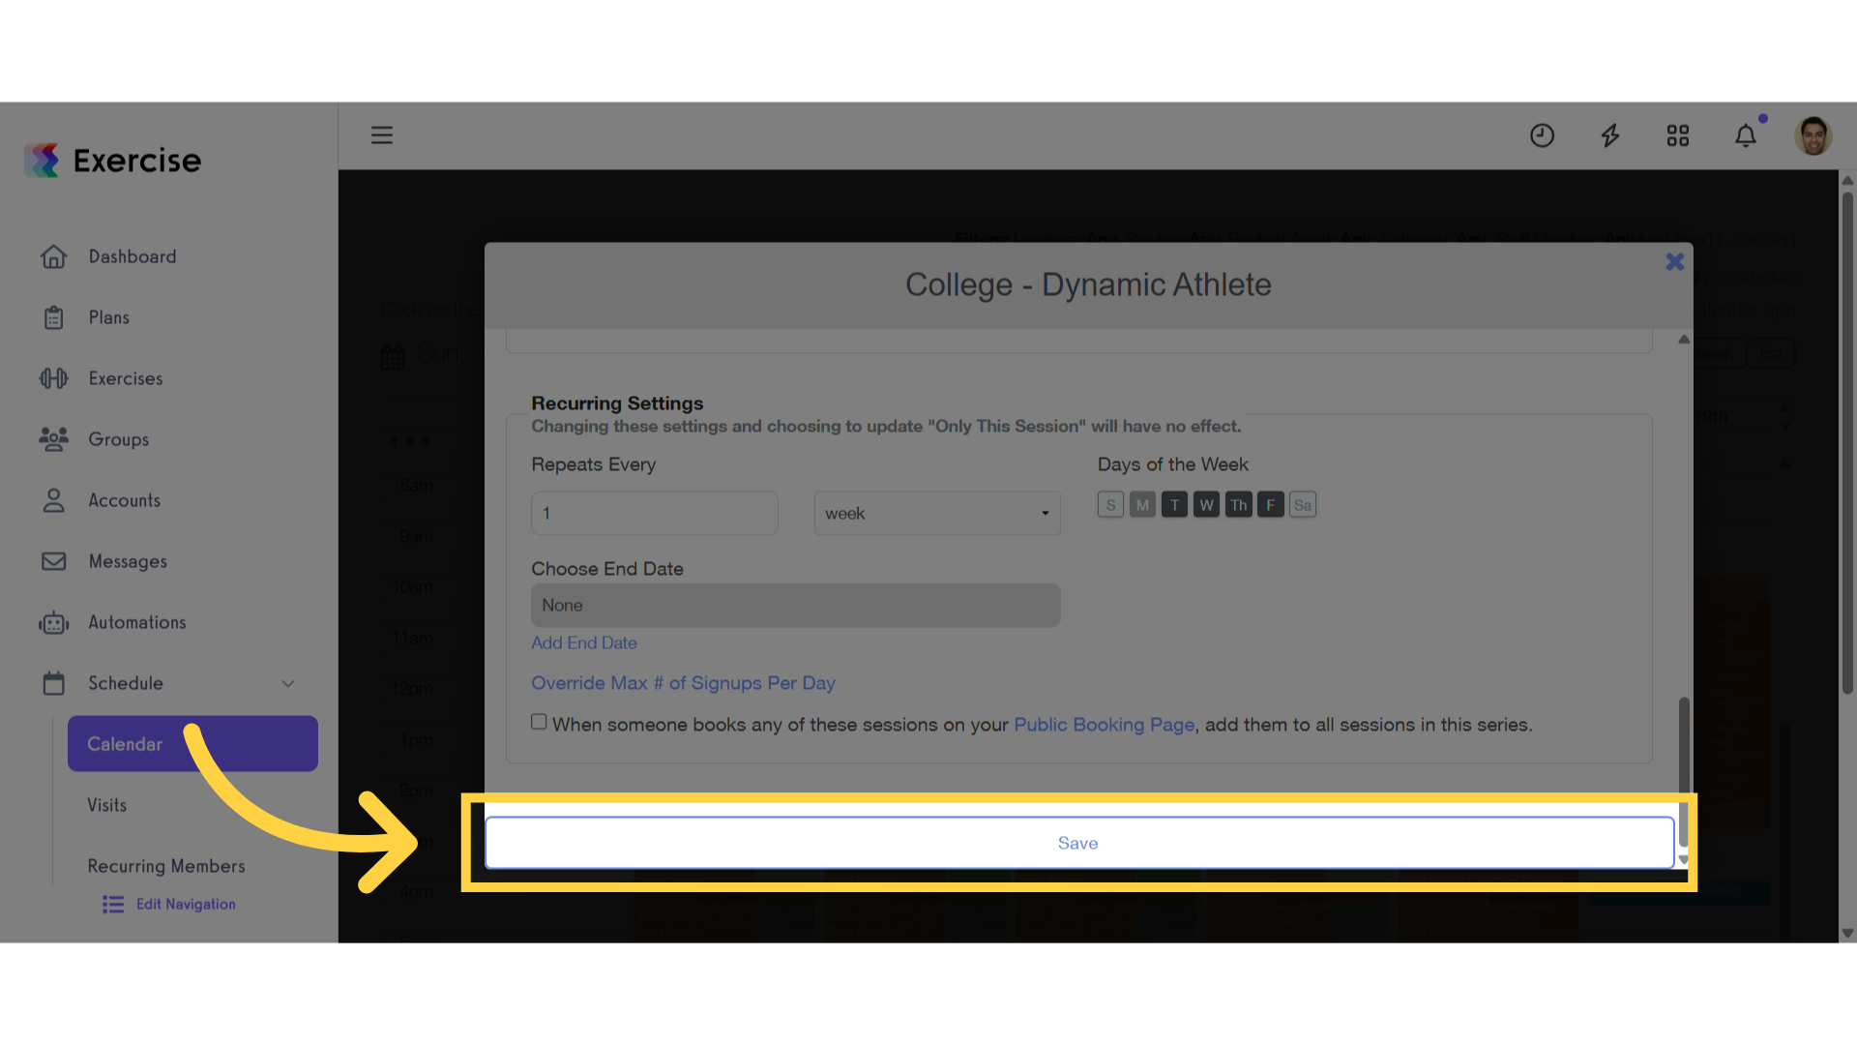Open the Visits submenu item
The height and width of the screenshot is (1045, 1857).
107,805
